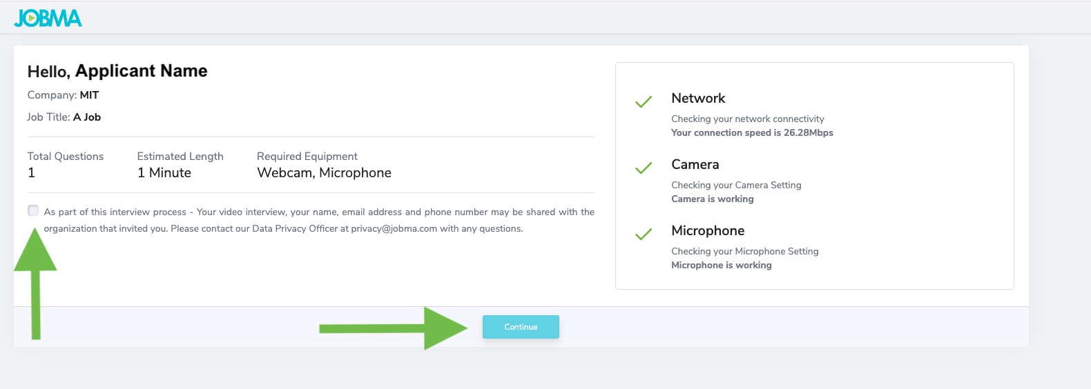Click the privacy@jobma.com email address
The height and width of the screenshot is (389, 1091).
394,229
